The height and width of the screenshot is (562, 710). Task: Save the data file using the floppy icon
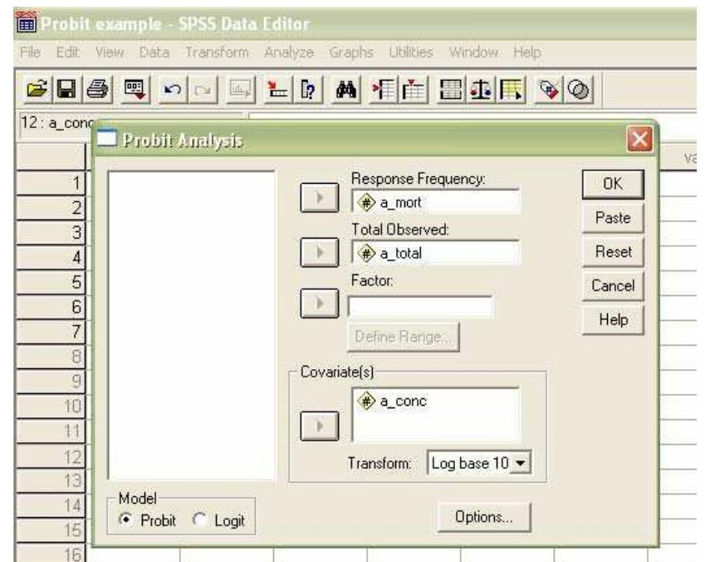click(66, 89)
